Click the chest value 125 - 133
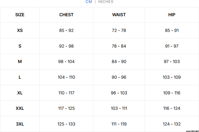199x132 pixels. pyautogui.click(x=66, y=124)
